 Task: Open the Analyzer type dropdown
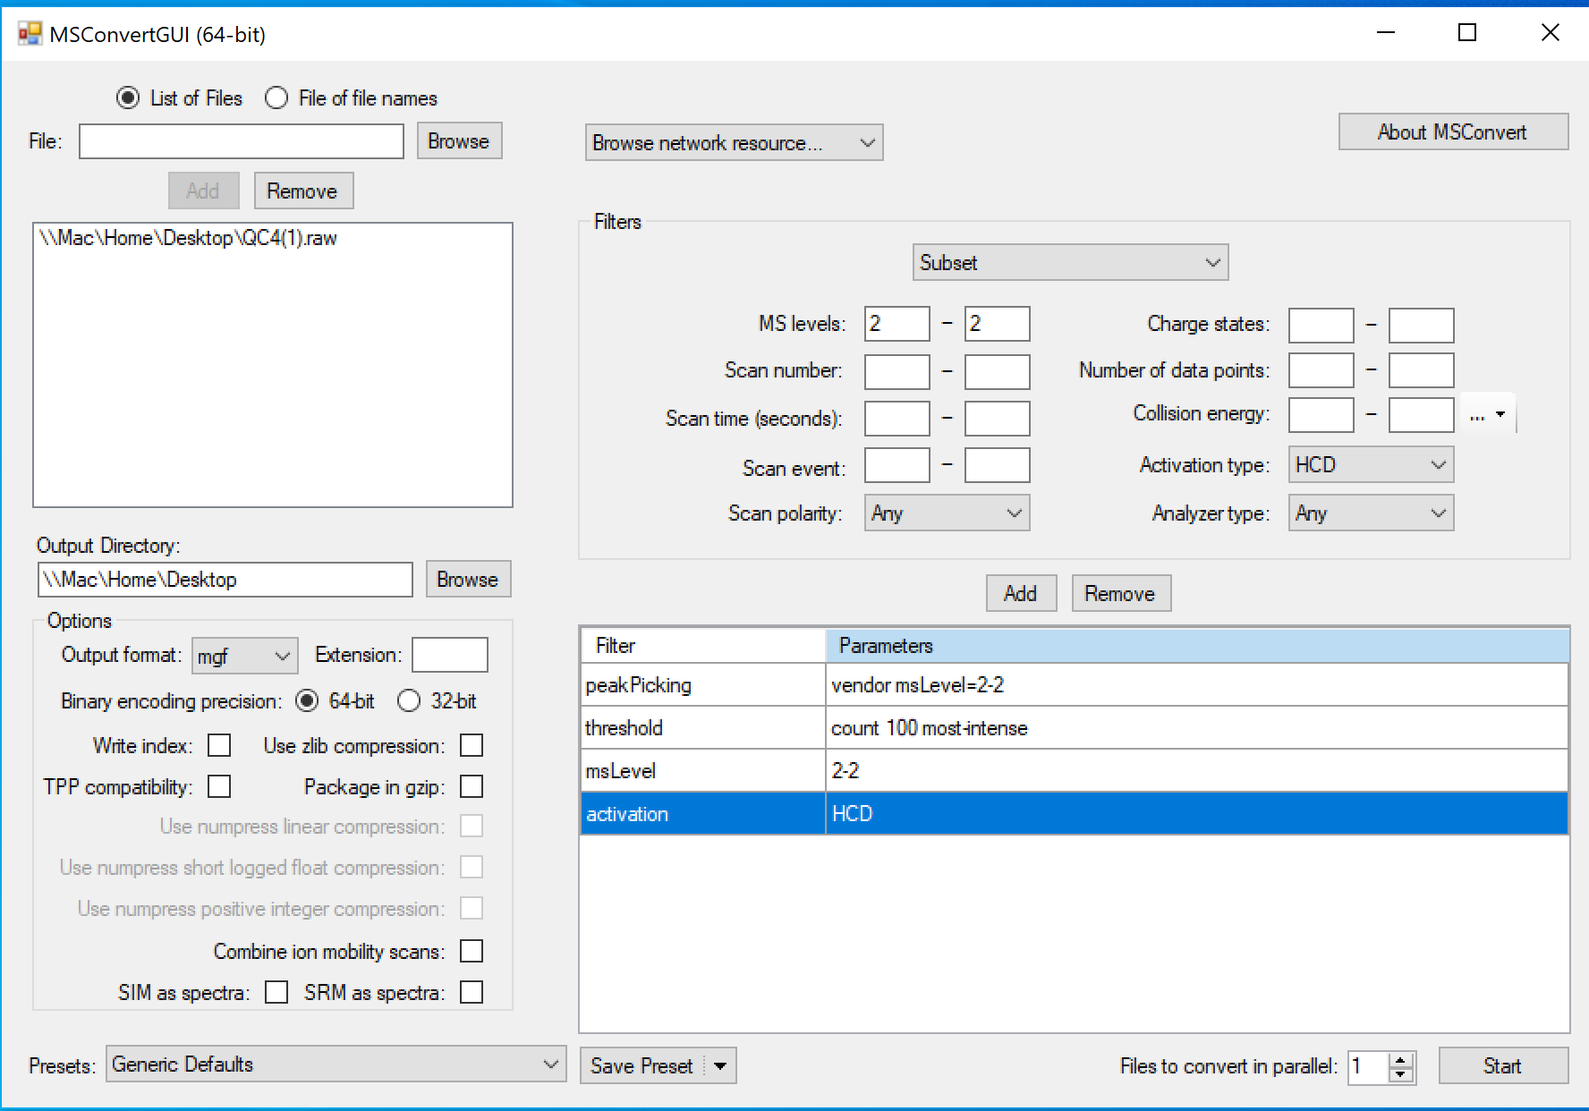(1371, 513)
